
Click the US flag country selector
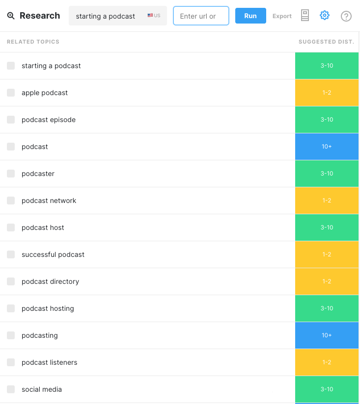point(154,16)
